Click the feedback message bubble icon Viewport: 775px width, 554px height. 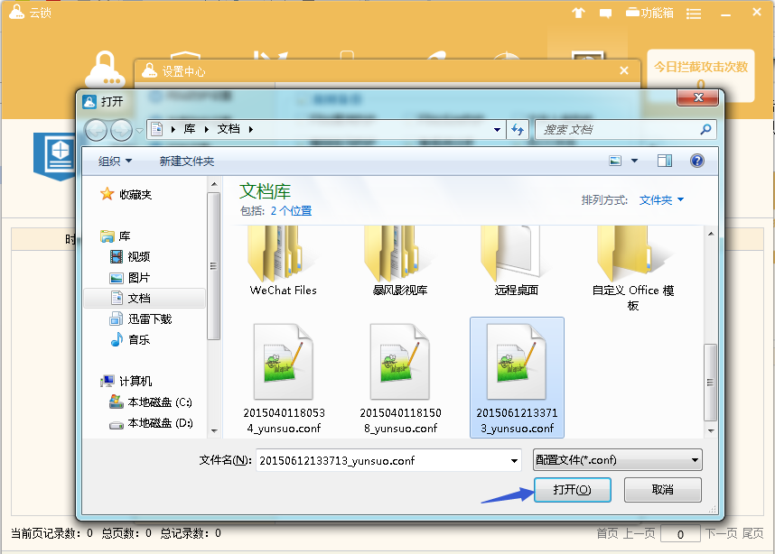(605, 13)
